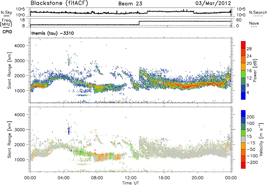267x185 pixels.
Task: Select the "4000" tick on the power panel
Action: (20, 46)
